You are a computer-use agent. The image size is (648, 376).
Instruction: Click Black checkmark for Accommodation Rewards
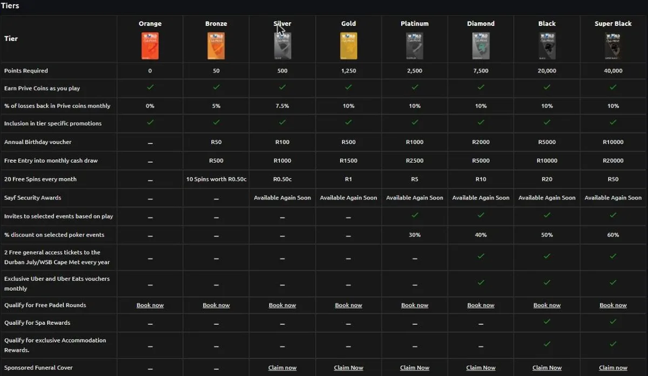[x=547, y=344]
